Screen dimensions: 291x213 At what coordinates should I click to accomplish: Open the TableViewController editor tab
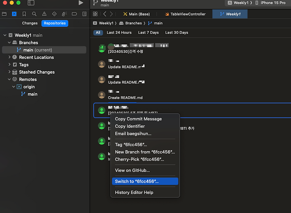click(185, 14)
